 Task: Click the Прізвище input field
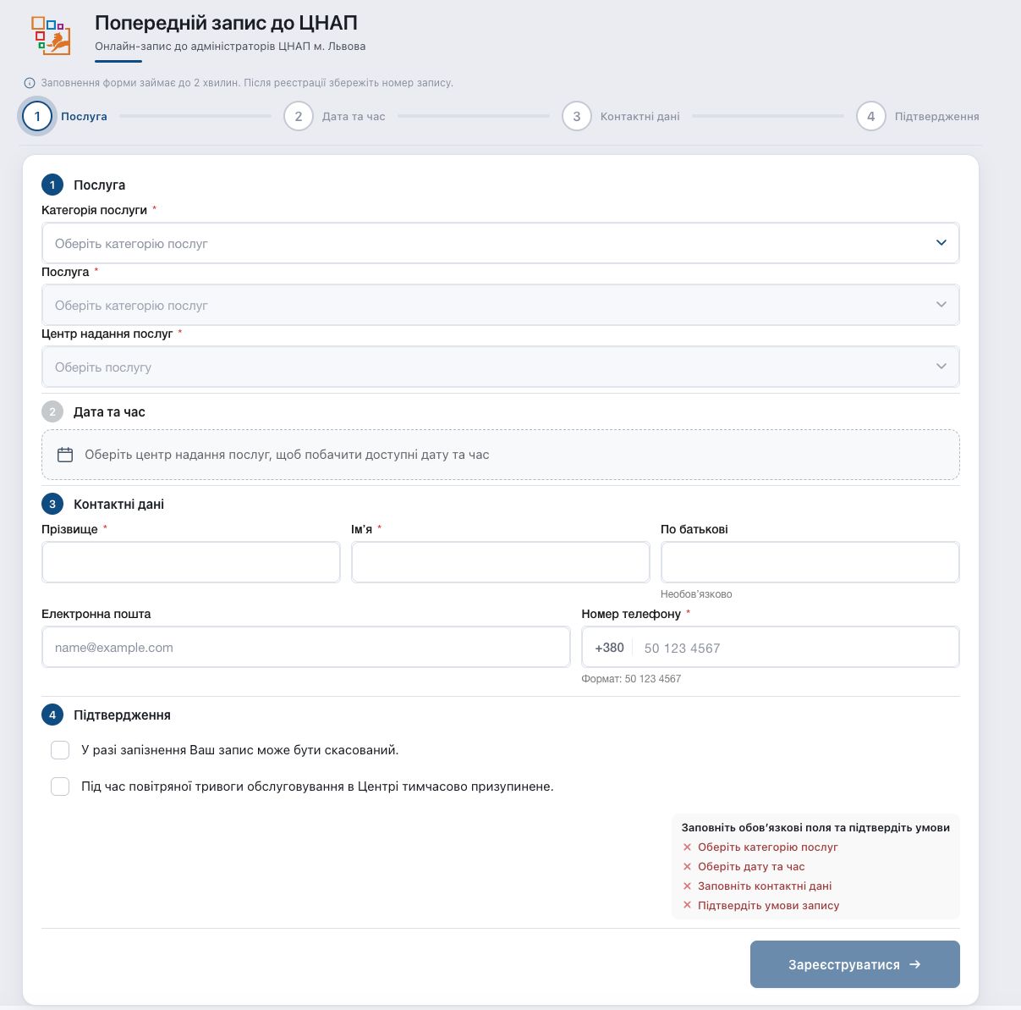(x=191, y=562)
